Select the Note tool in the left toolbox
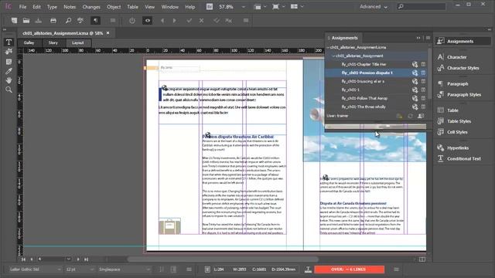Image resolution: width=495 pixels, height=278 pixels. [x=9, y=62]
